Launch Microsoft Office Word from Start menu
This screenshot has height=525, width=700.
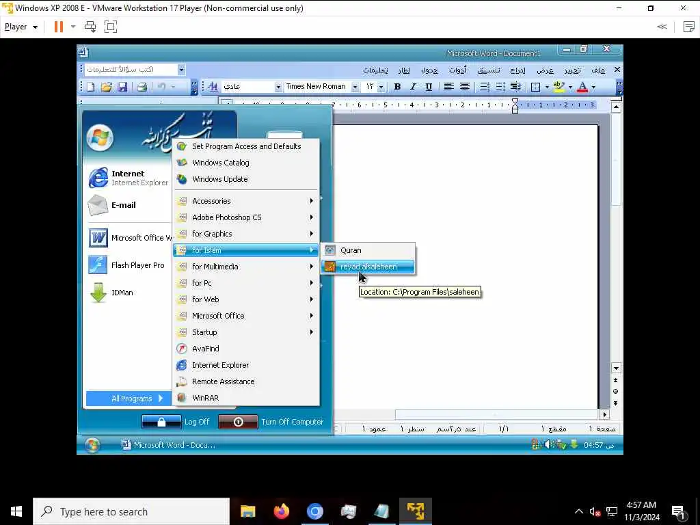pyautogui.click(x=129, y=238)
